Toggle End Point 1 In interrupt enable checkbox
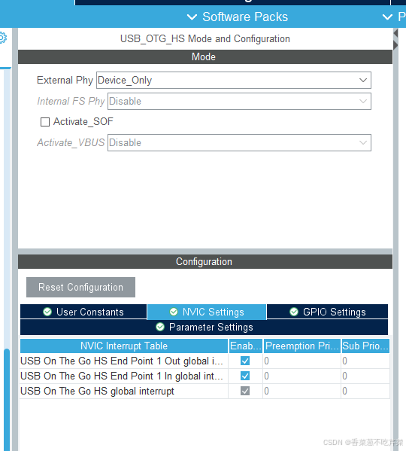This screenshot has width=406, height=451. (245, 376)
